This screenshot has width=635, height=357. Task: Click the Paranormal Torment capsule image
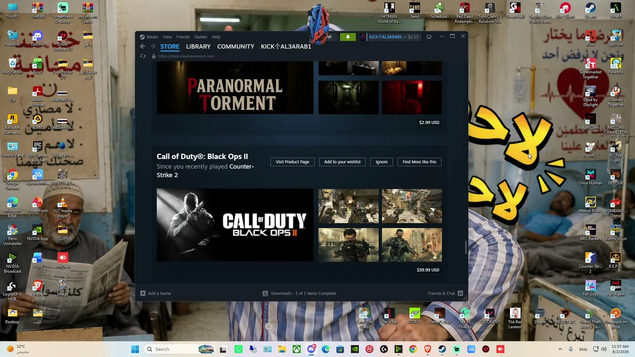235,88
